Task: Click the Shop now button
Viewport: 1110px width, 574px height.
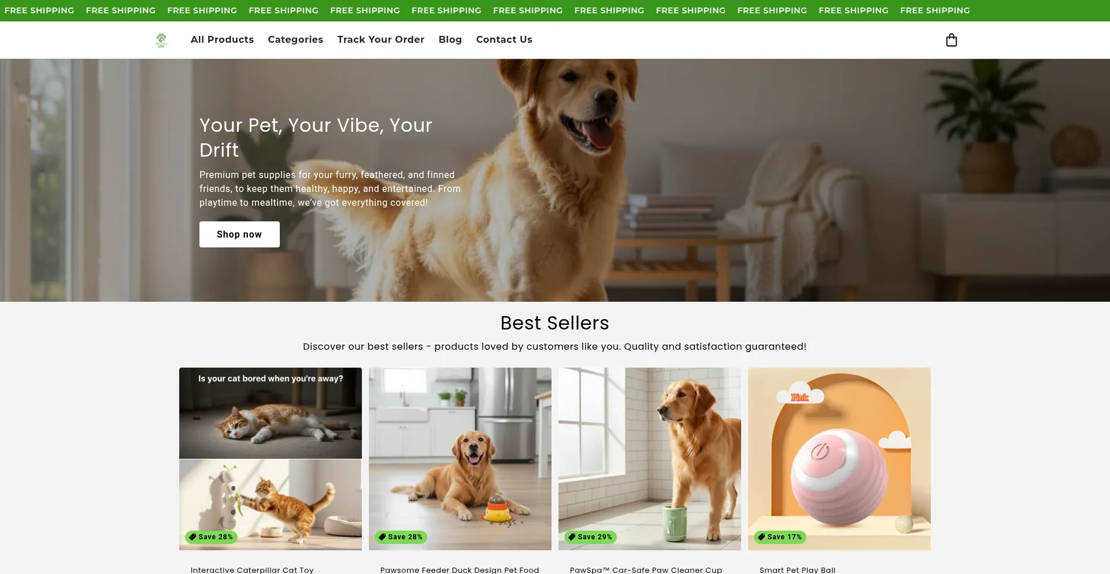Action: click(x=239, y=234)
